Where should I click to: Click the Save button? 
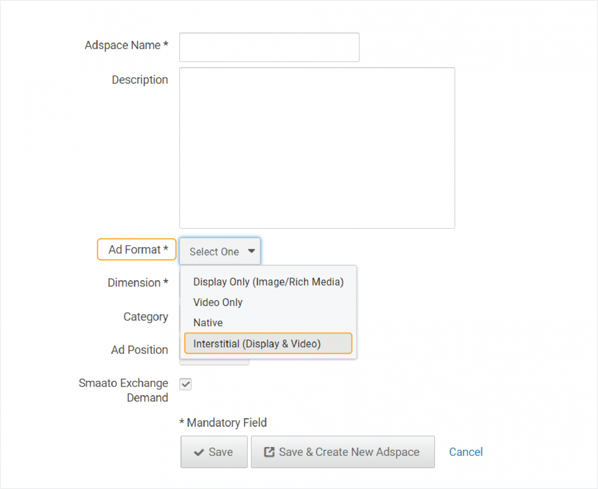tap(214, 452)
